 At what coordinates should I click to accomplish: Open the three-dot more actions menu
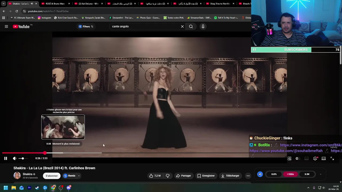(x=248, y=176)
